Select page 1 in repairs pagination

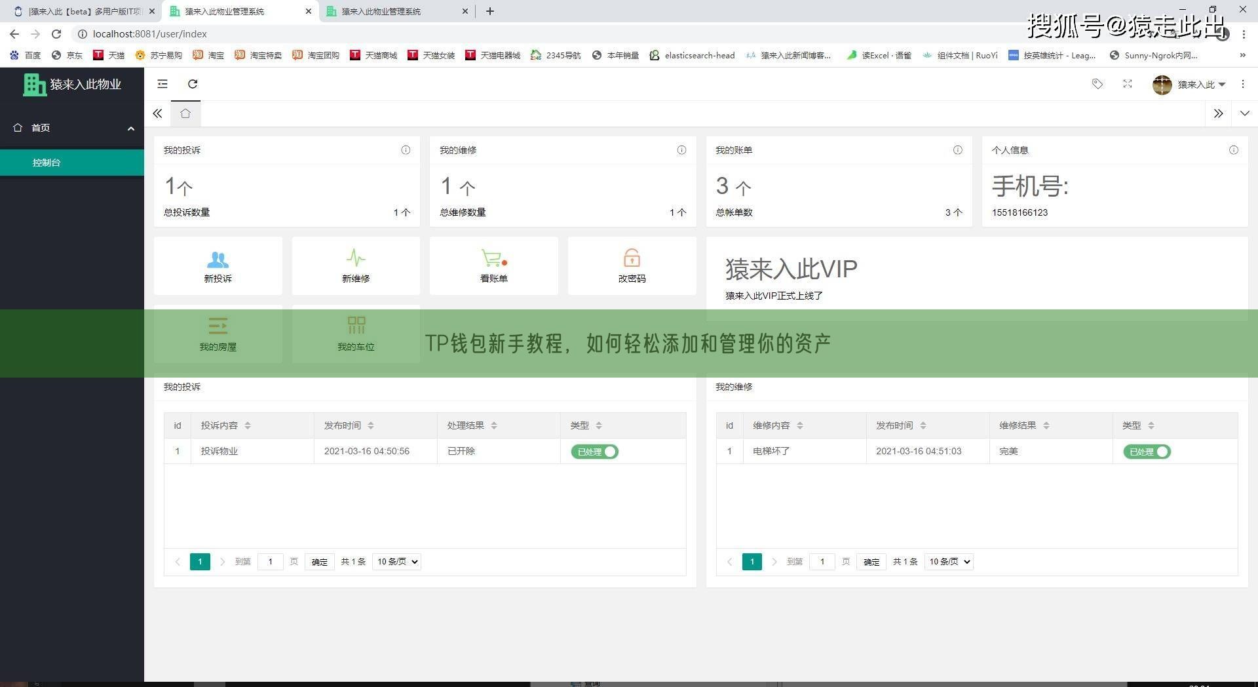pos(752,562)
